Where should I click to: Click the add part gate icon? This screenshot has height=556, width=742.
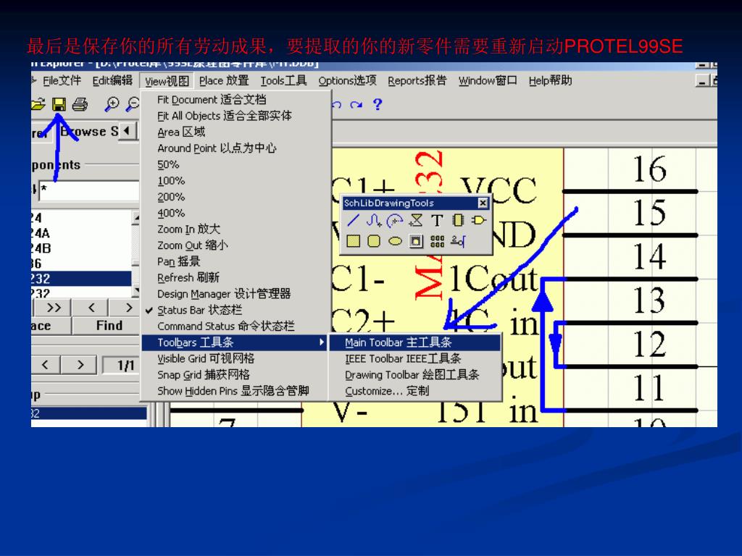click(x=479, y=220)
